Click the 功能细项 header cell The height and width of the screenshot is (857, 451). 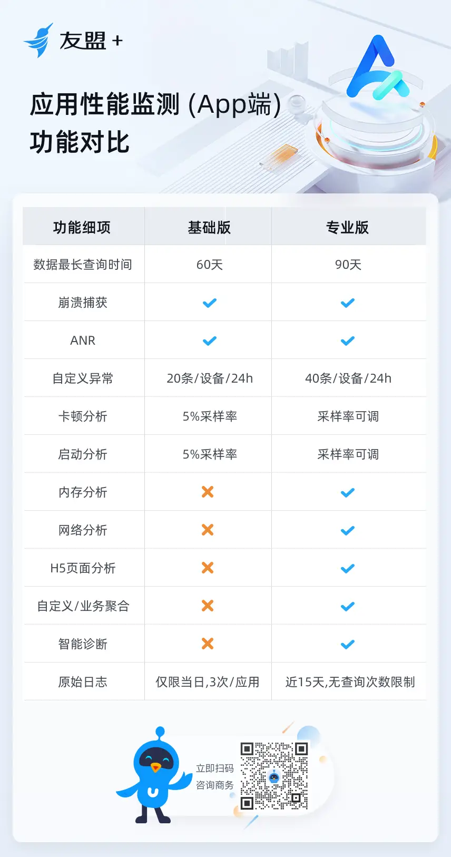pyautogui.click(x=82, y=227)
